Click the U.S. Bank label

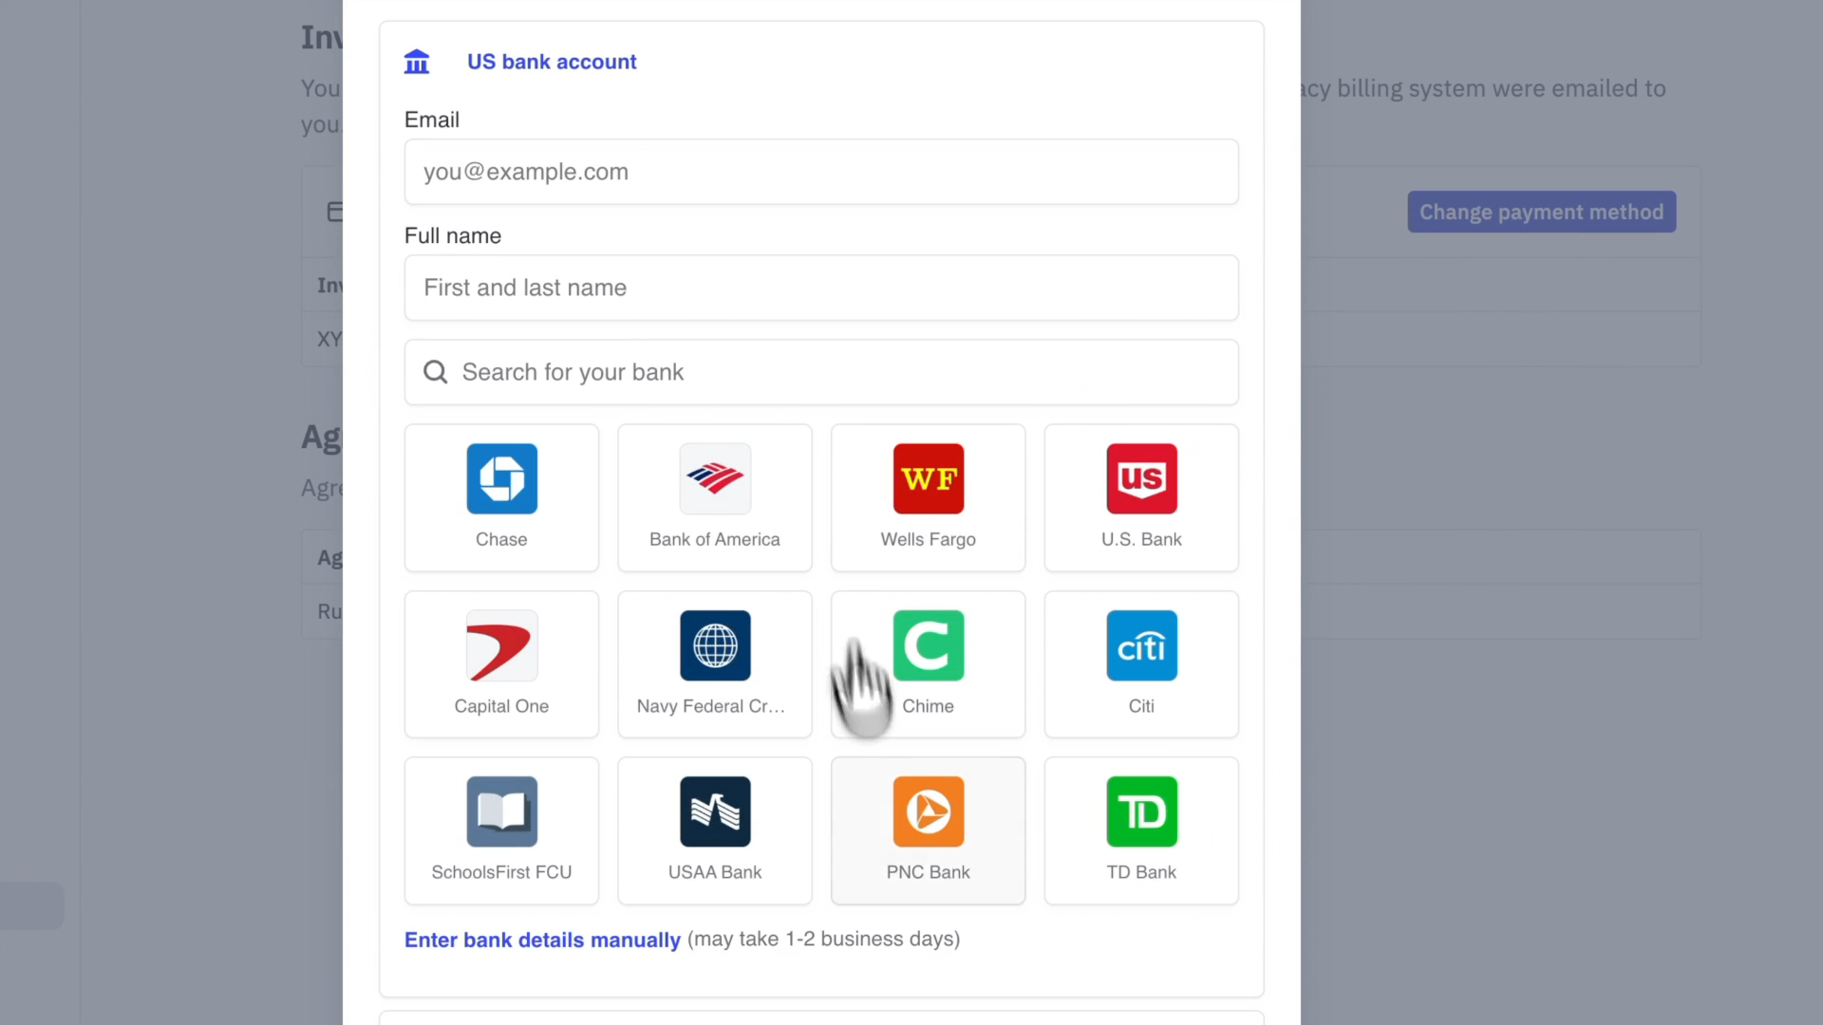pos(1141,539)
